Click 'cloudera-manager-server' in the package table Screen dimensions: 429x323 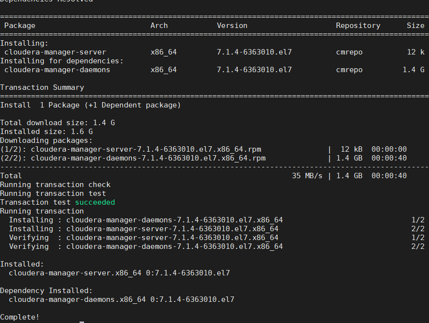tap(55, 52)
